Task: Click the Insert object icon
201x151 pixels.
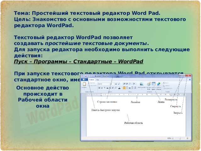Action: [159, 84]
